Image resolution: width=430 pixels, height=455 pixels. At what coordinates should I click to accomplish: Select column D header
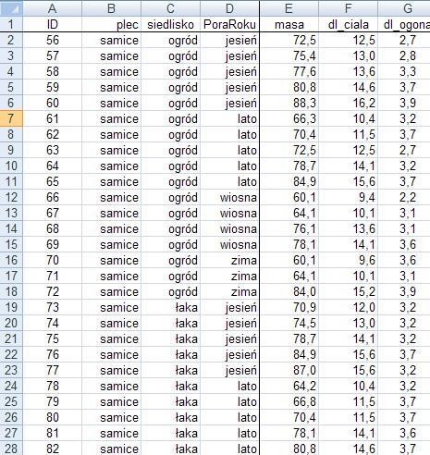[x=229, y=8]
